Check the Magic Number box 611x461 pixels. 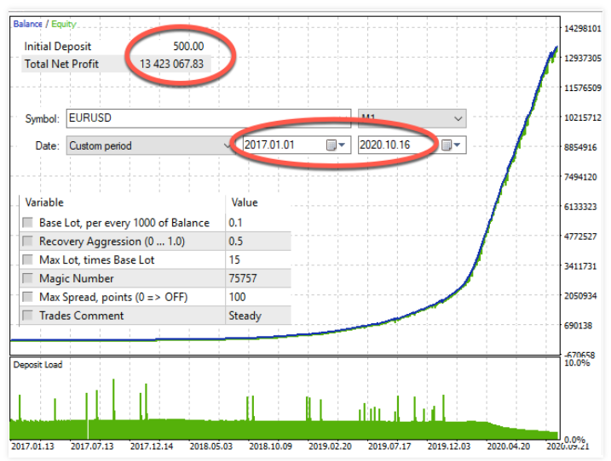[x=27, y=278]
